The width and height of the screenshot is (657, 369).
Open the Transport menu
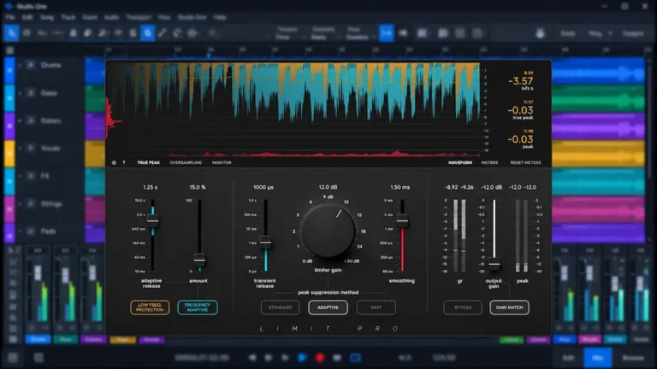(139, 17)
